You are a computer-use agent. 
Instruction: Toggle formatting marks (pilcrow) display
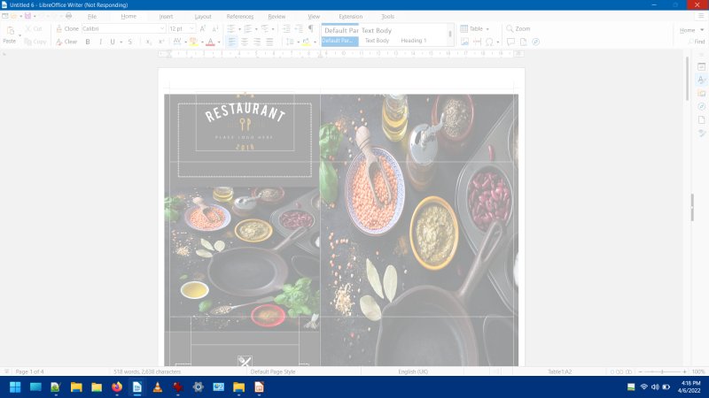pyautogui.click(x=310, y=29)
